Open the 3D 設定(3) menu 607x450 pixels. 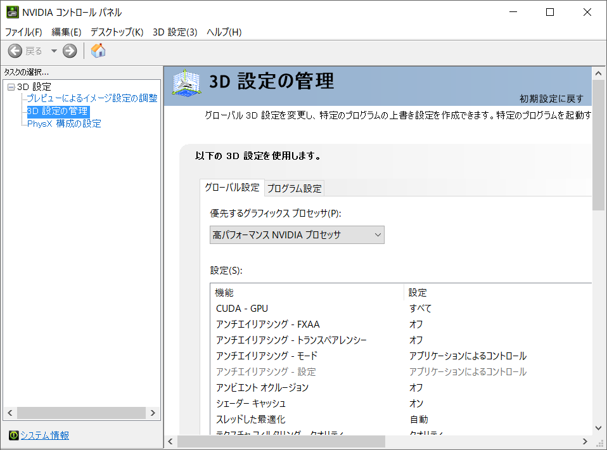click(x=175, y=32)
